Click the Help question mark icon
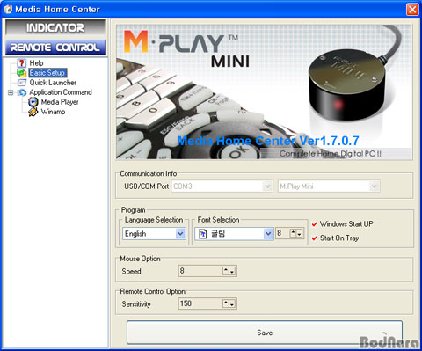The image size is (422, 351). tap(22, 63)
